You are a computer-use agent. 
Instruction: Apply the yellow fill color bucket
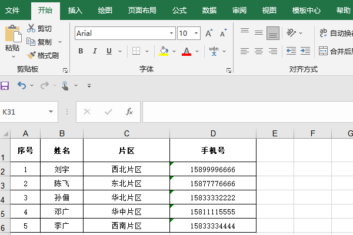(164, 51)
